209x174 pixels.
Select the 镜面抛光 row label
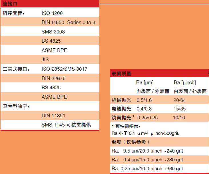[x=121, y=118]
